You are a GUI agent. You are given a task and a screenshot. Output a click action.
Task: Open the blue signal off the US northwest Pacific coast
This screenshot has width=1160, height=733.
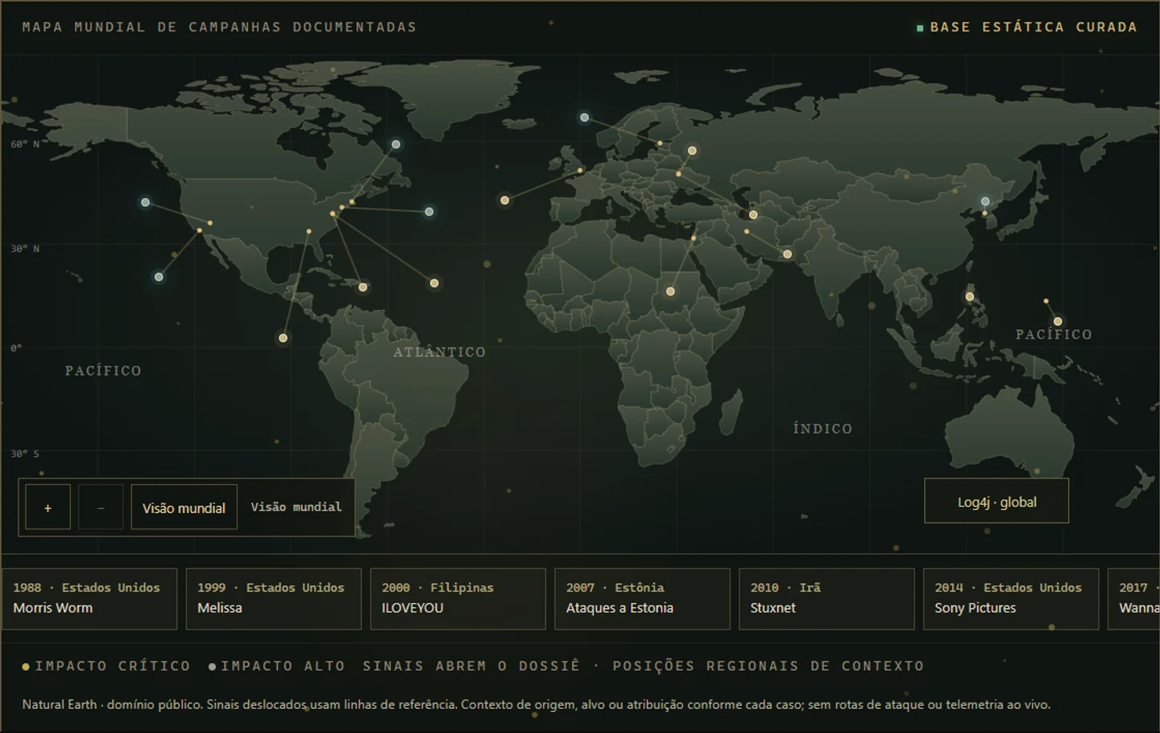pos(145,202)
